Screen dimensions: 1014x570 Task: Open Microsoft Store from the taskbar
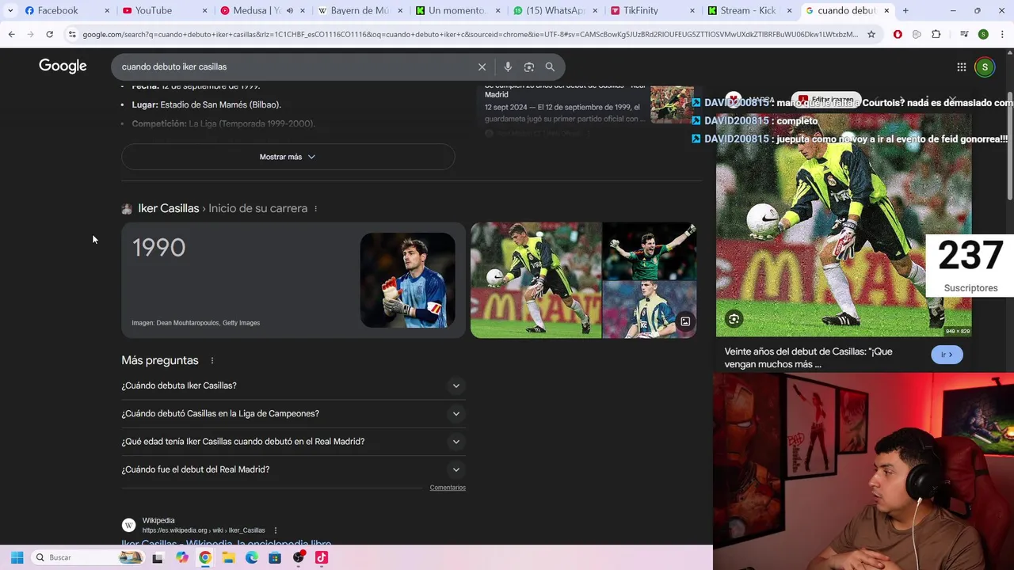coord(275,557)
